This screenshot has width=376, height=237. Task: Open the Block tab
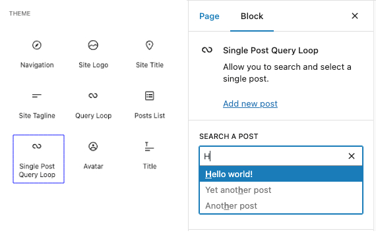click(252, 16)
